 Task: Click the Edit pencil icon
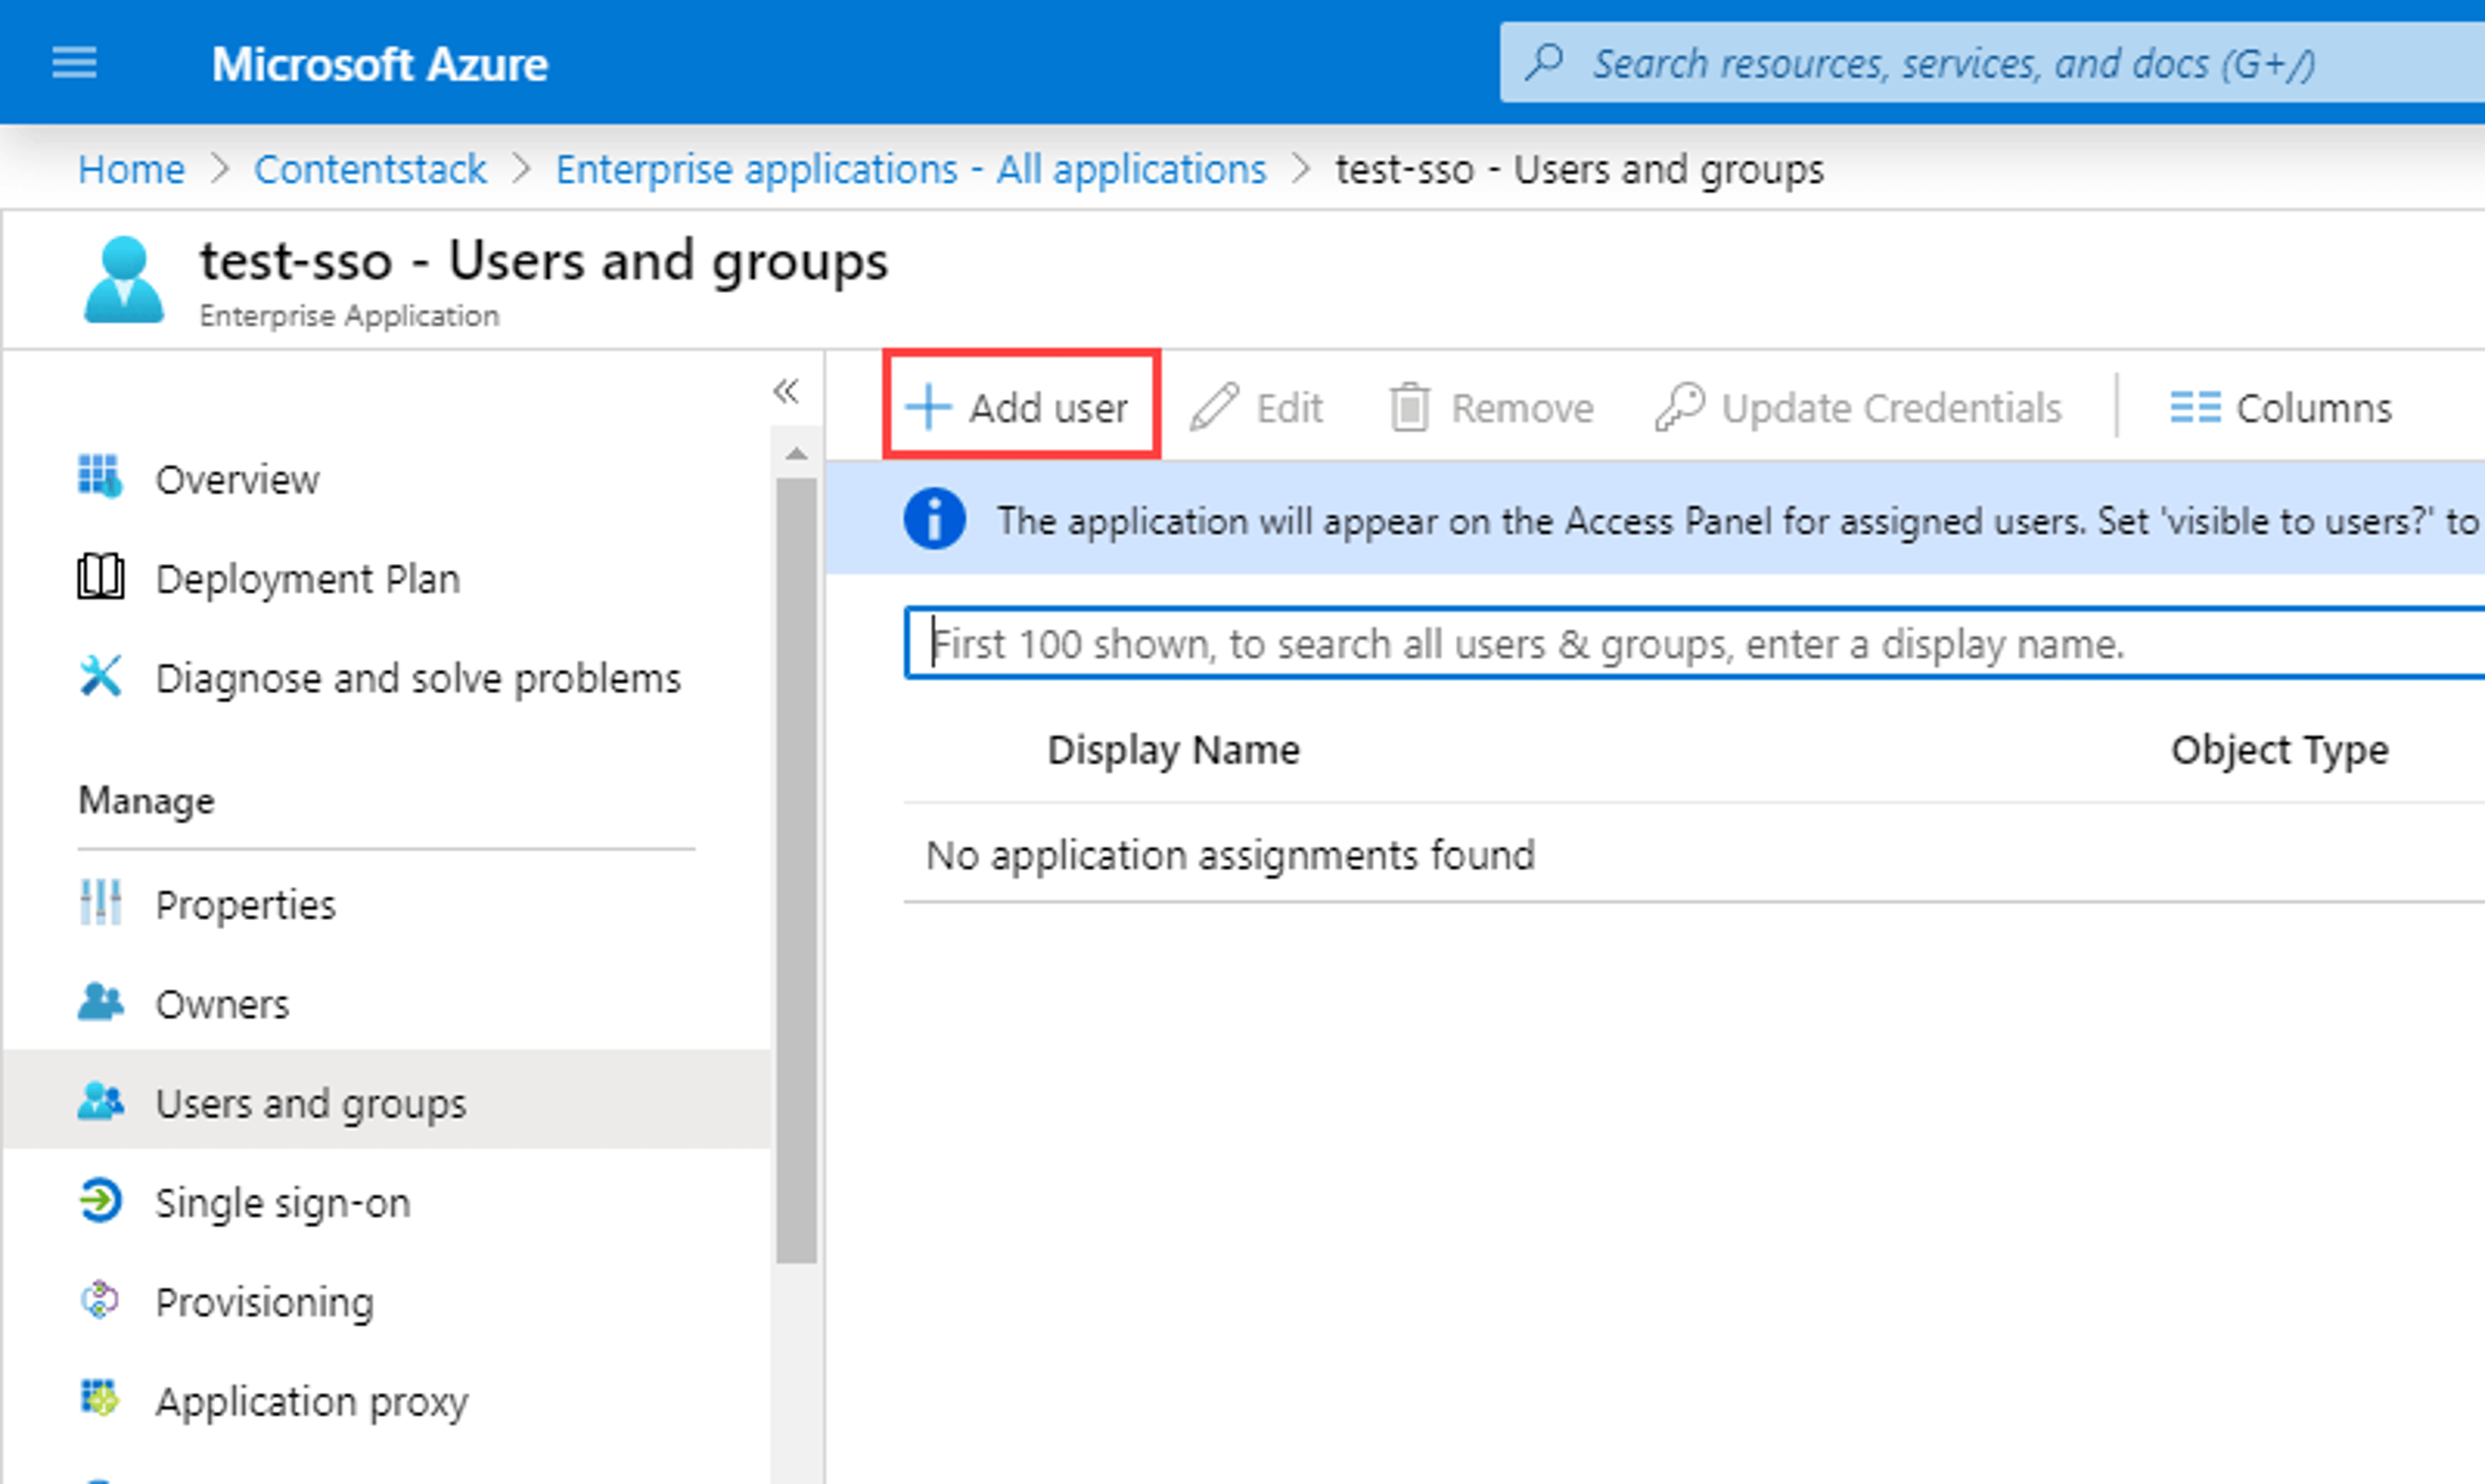click(1215, 407)
